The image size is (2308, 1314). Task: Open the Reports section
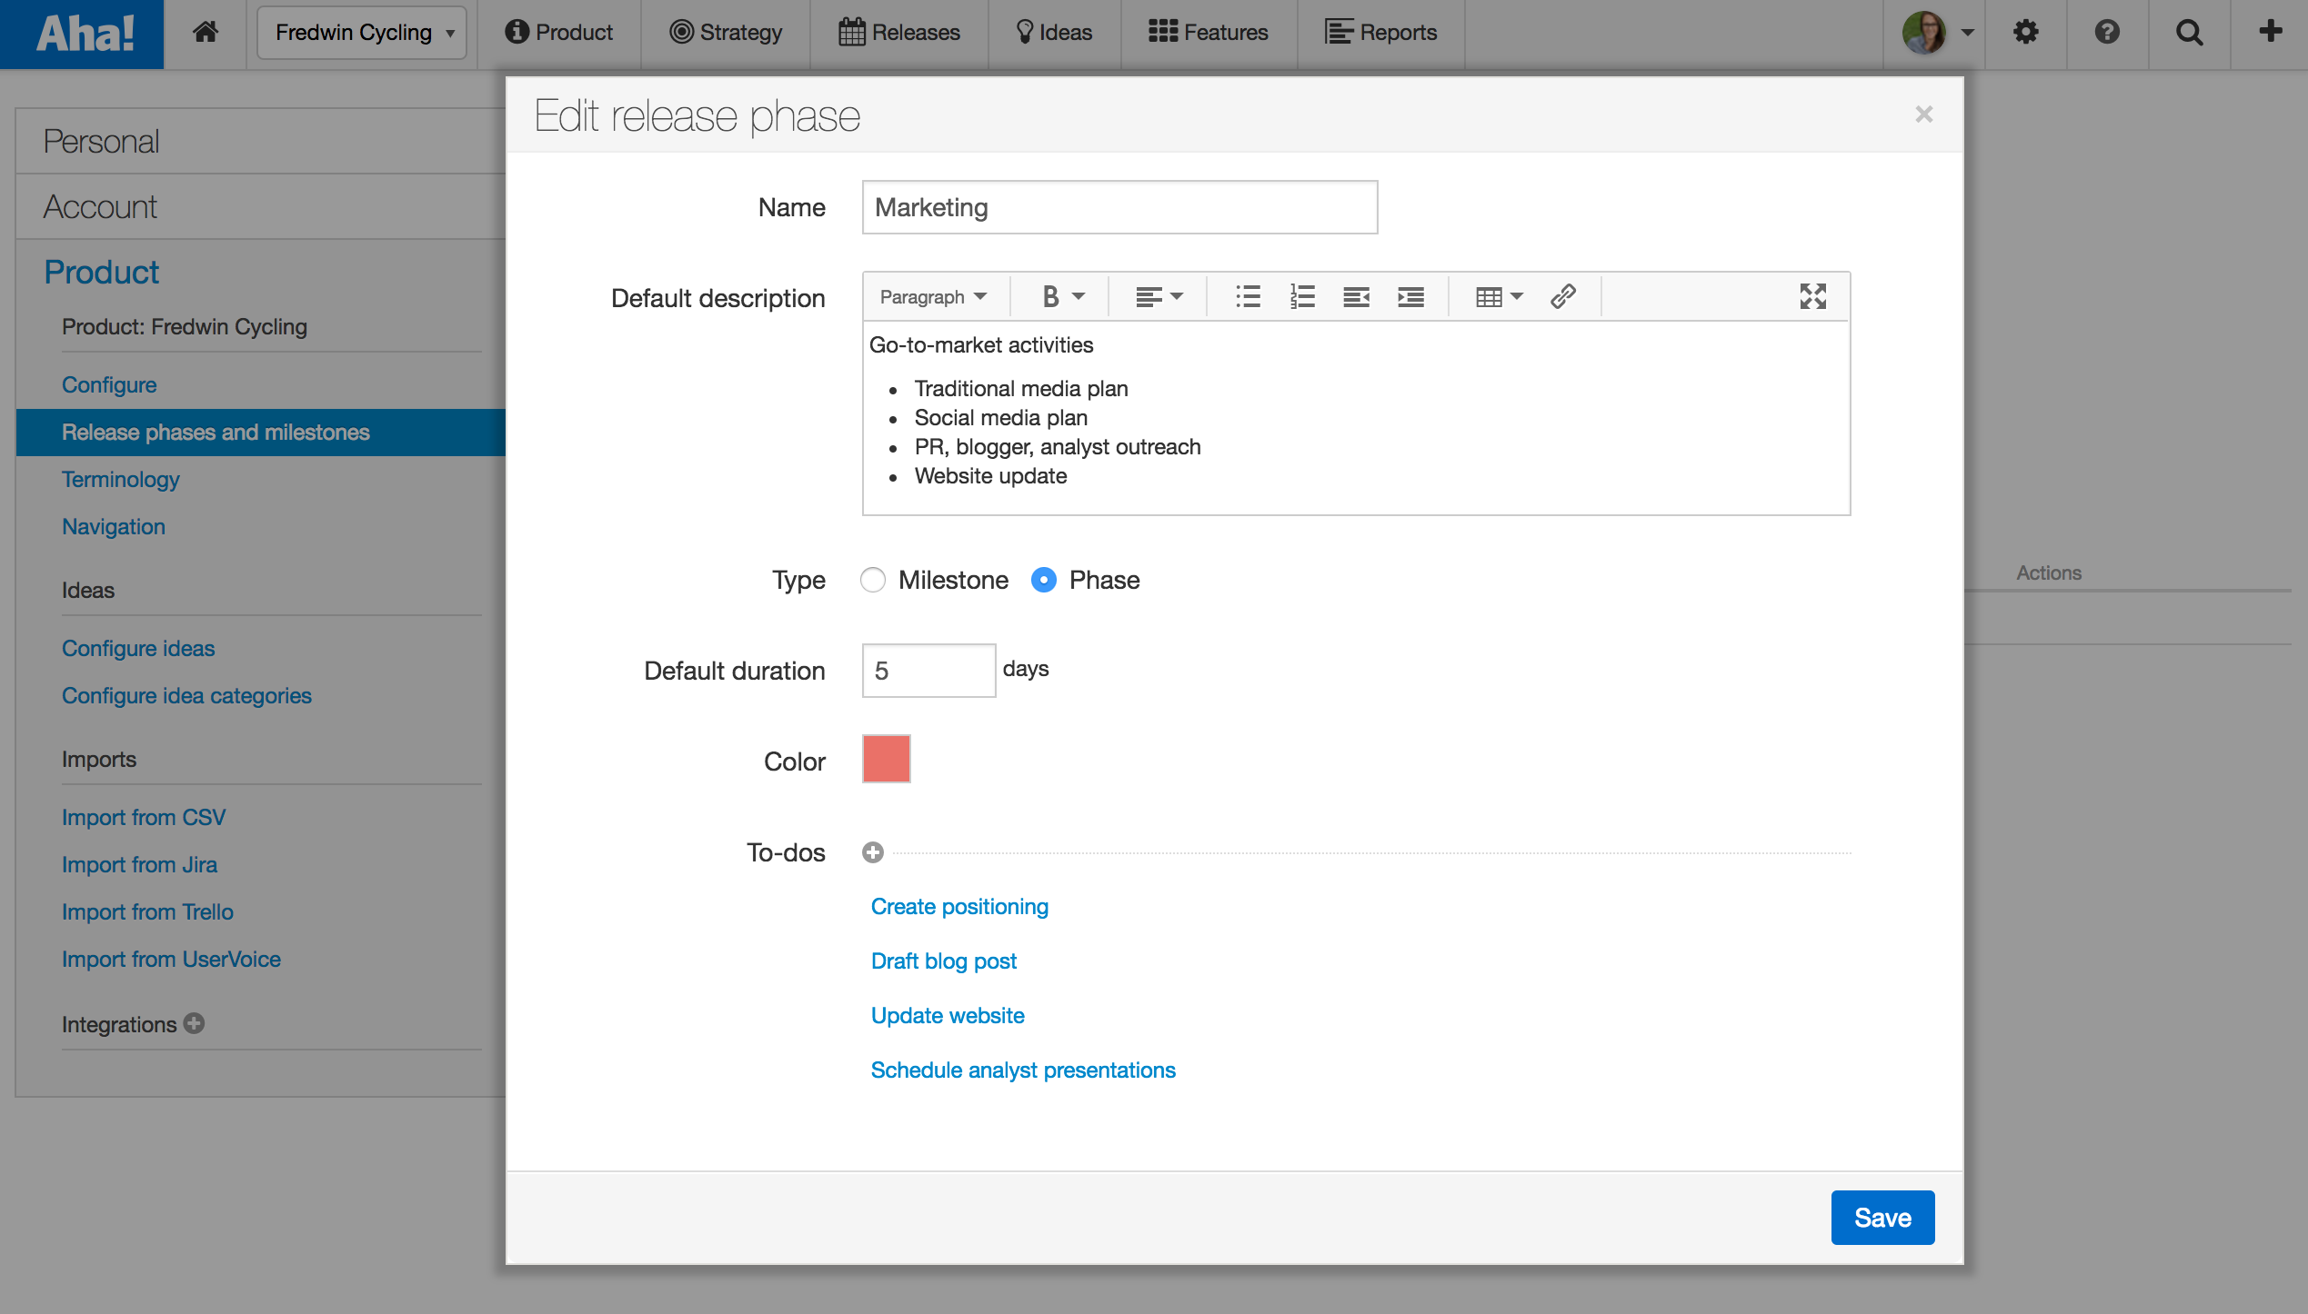(1380, 33)
